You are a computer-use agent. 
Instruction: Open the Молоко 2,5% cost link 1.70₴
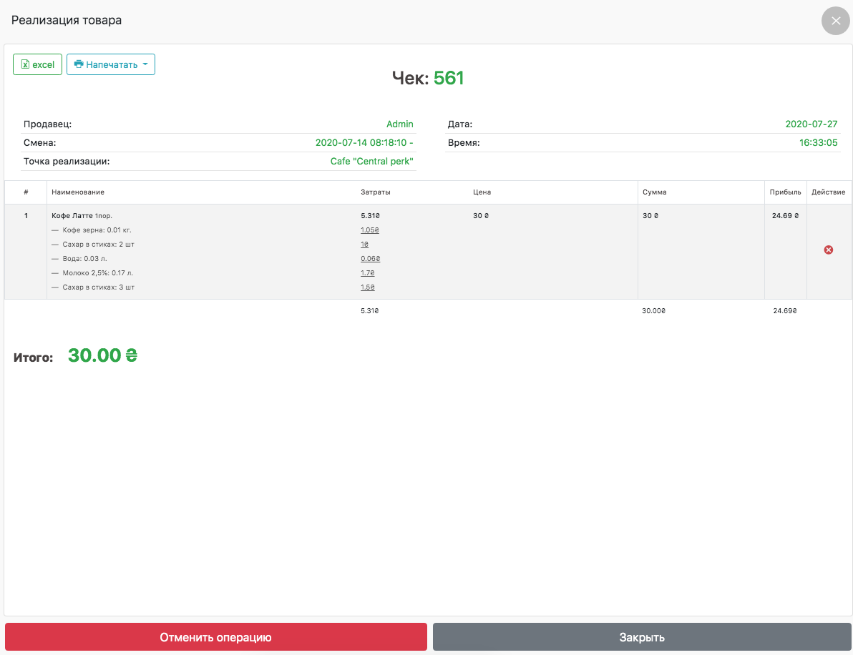(x=367, y=273)
